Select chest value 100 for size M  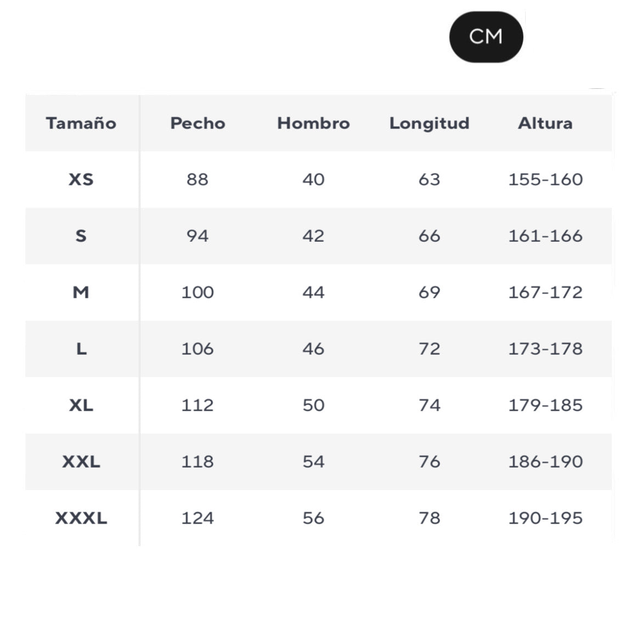pos(198,292)
